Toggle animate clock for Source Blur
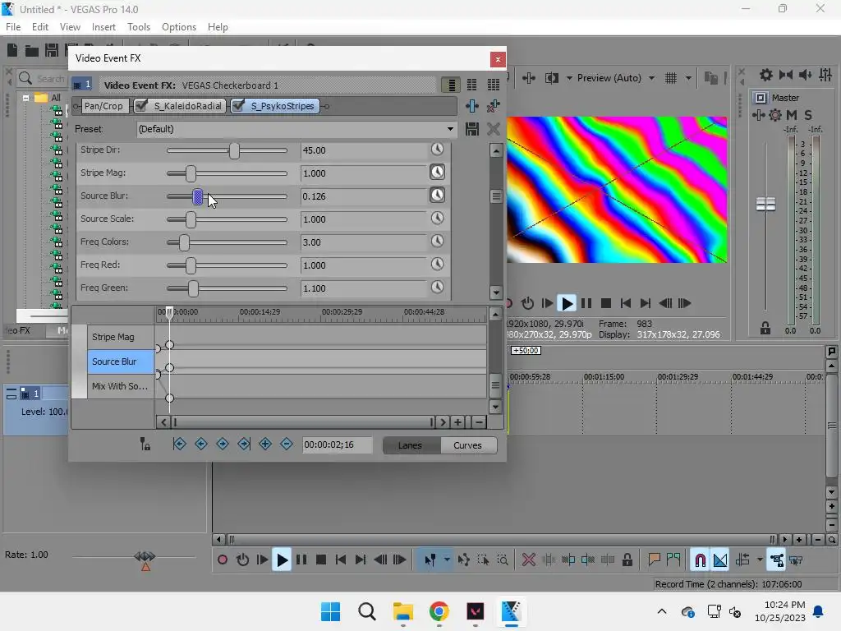841x631 pixels. (x=438, y=196)
